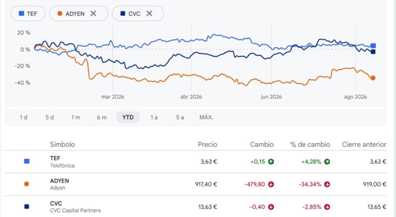Click the TEF endpoint marker on chart
This screenshot has height=217, width=396.
373,46
